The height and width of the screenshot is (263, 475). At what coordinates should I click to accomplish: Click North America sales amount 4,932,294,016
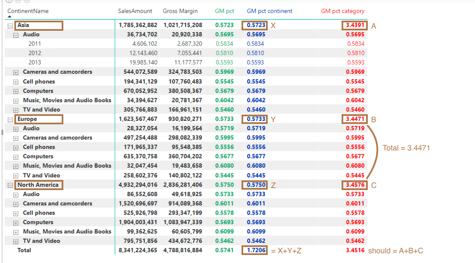pos(138,185)
